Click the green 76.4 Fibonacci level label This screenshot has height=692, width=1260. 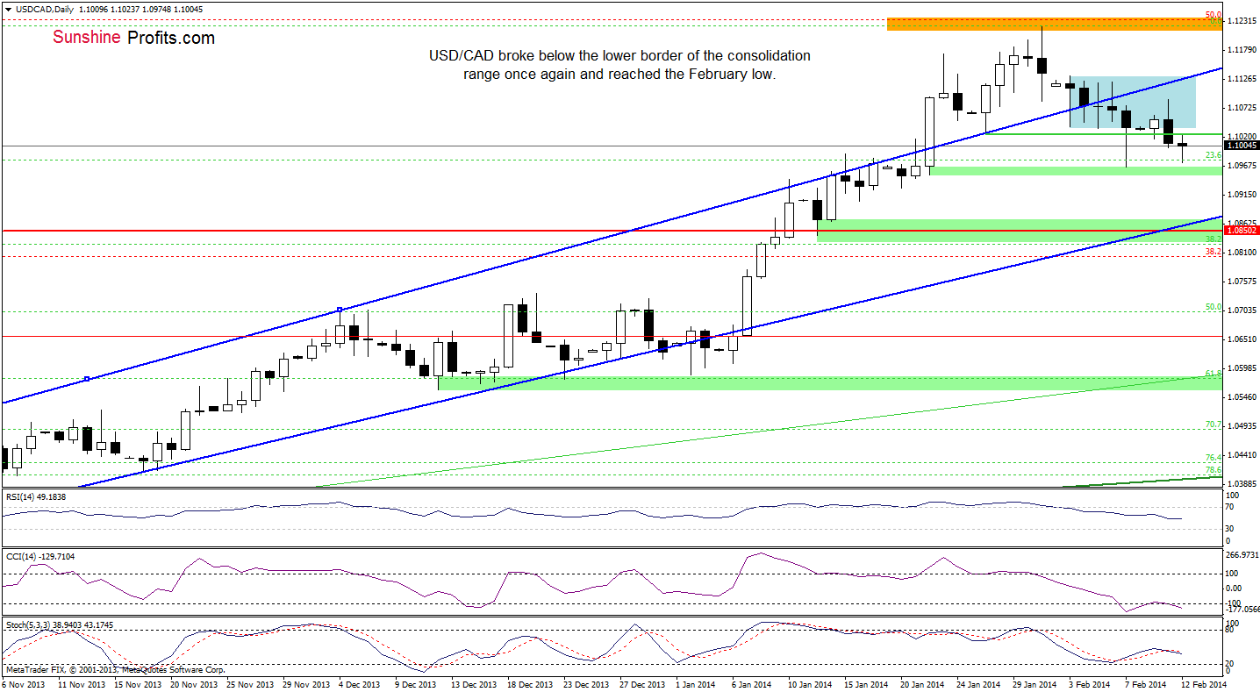tap(1213, 458)
